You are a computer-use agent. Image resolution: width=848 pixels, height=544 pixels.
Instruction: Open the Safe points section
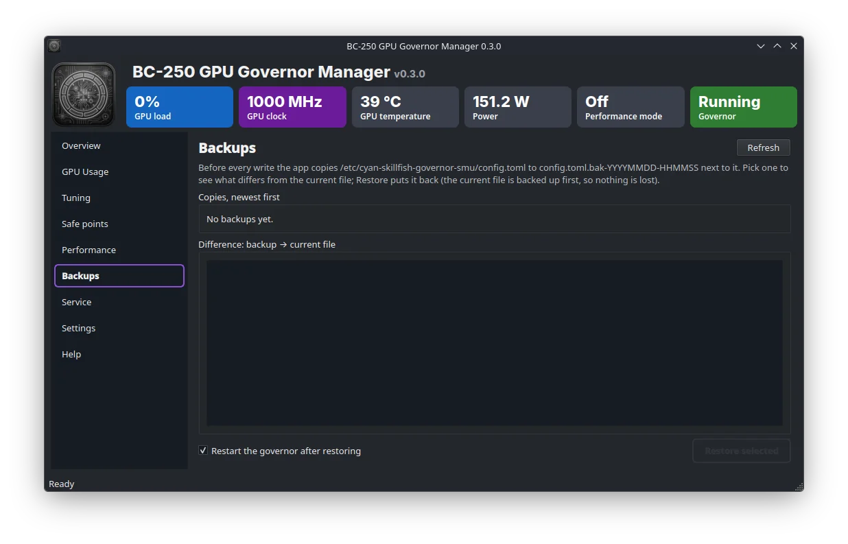coord(119,224)
